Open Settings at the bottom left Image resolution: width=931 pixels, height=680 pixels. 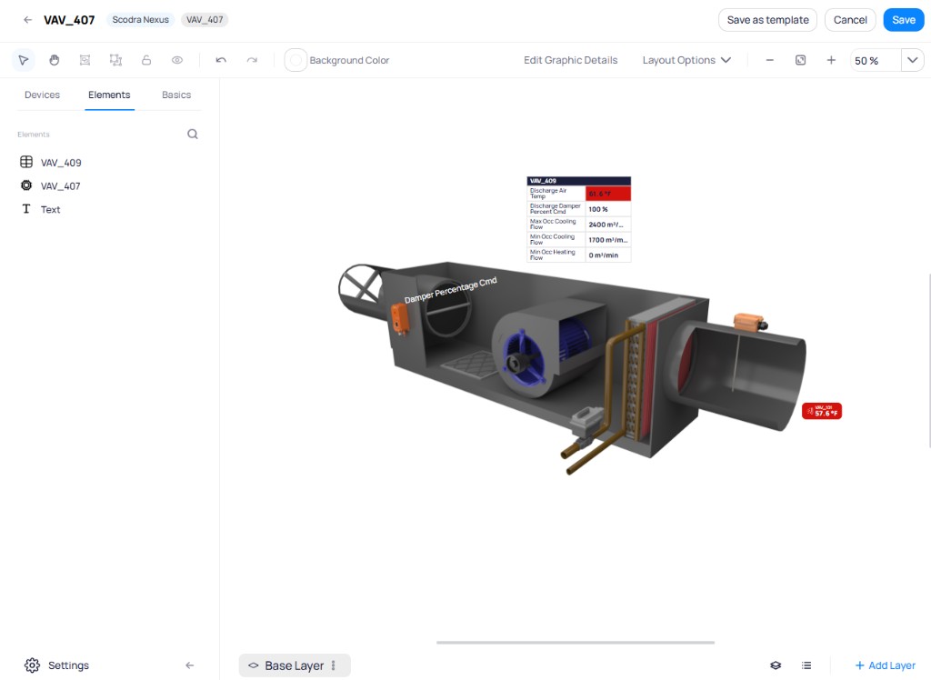click(56, 665)
